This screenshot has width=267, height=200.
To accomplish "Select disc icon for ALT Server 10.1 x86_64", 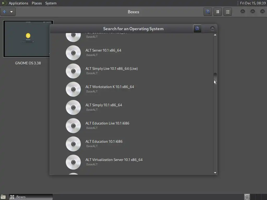I will pos(73,53).
